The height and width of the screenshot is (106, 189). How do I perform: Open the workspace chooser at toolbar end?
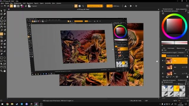(x=187, y=6)
